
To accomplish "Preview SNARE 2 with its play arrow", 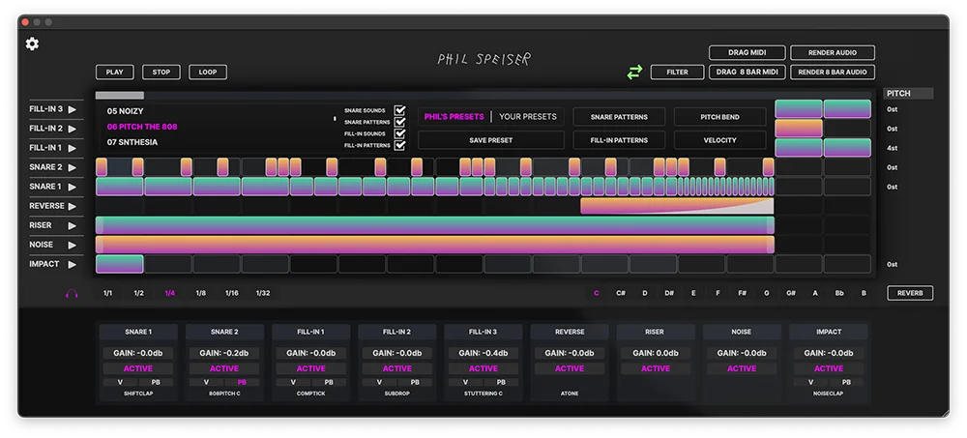I will tap(73, 167).
